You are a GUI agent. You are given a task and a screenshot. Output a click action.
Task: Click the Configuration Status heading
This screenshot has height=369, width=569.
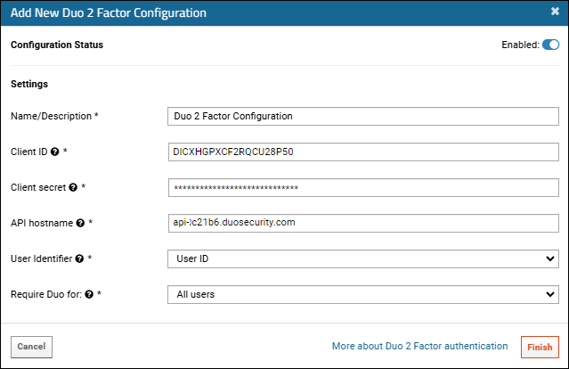57,45
